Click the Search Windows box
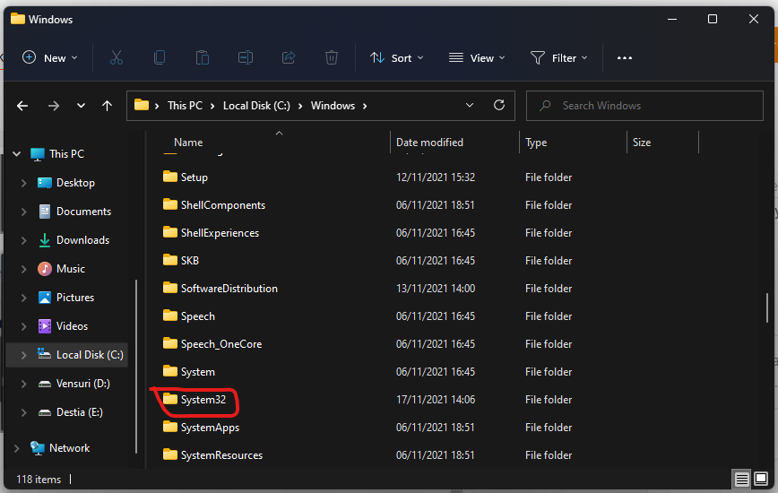778x493 pixels. coord(644,106)
